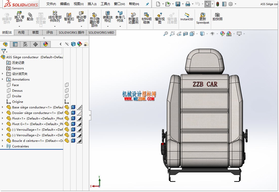Select the Mate (配合) paperclip tool
The width and height of the screenshot is (279, 192).
(30, 17)
